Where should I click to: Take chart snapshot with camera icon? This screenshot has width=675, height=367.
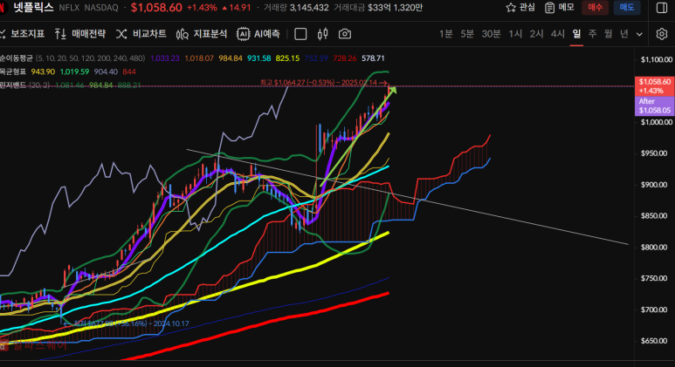(345, 34)
